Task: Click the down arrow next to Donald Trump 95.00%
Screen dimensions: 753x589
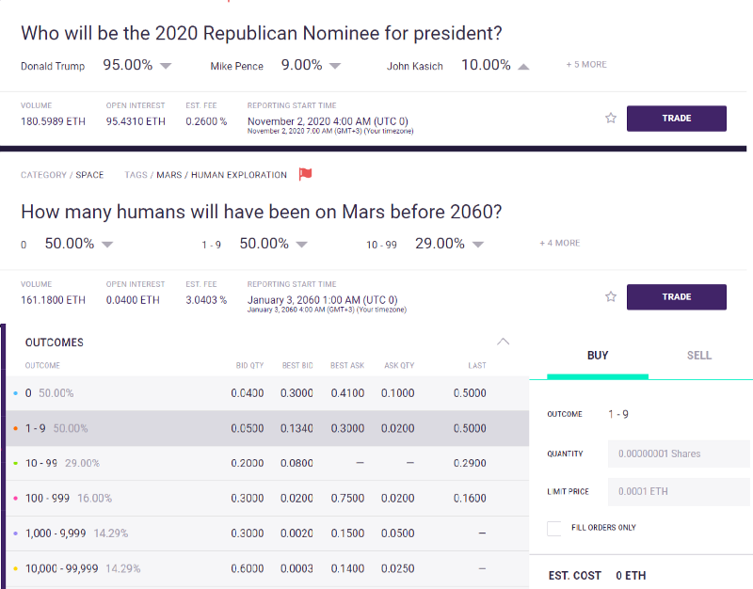Action: pos(166,66)
